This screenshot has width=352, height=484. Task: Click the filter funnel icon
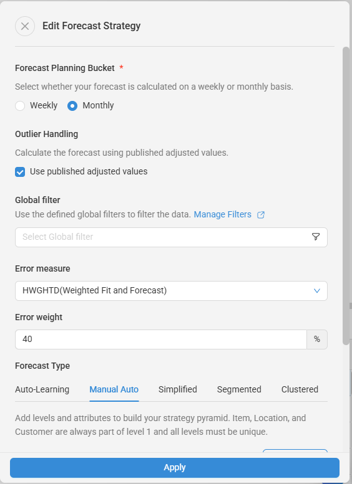click(316, 237)
